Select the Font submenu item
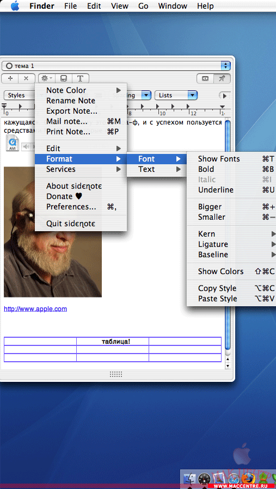This screenshot has width=276, height=489. click(157, 159)
